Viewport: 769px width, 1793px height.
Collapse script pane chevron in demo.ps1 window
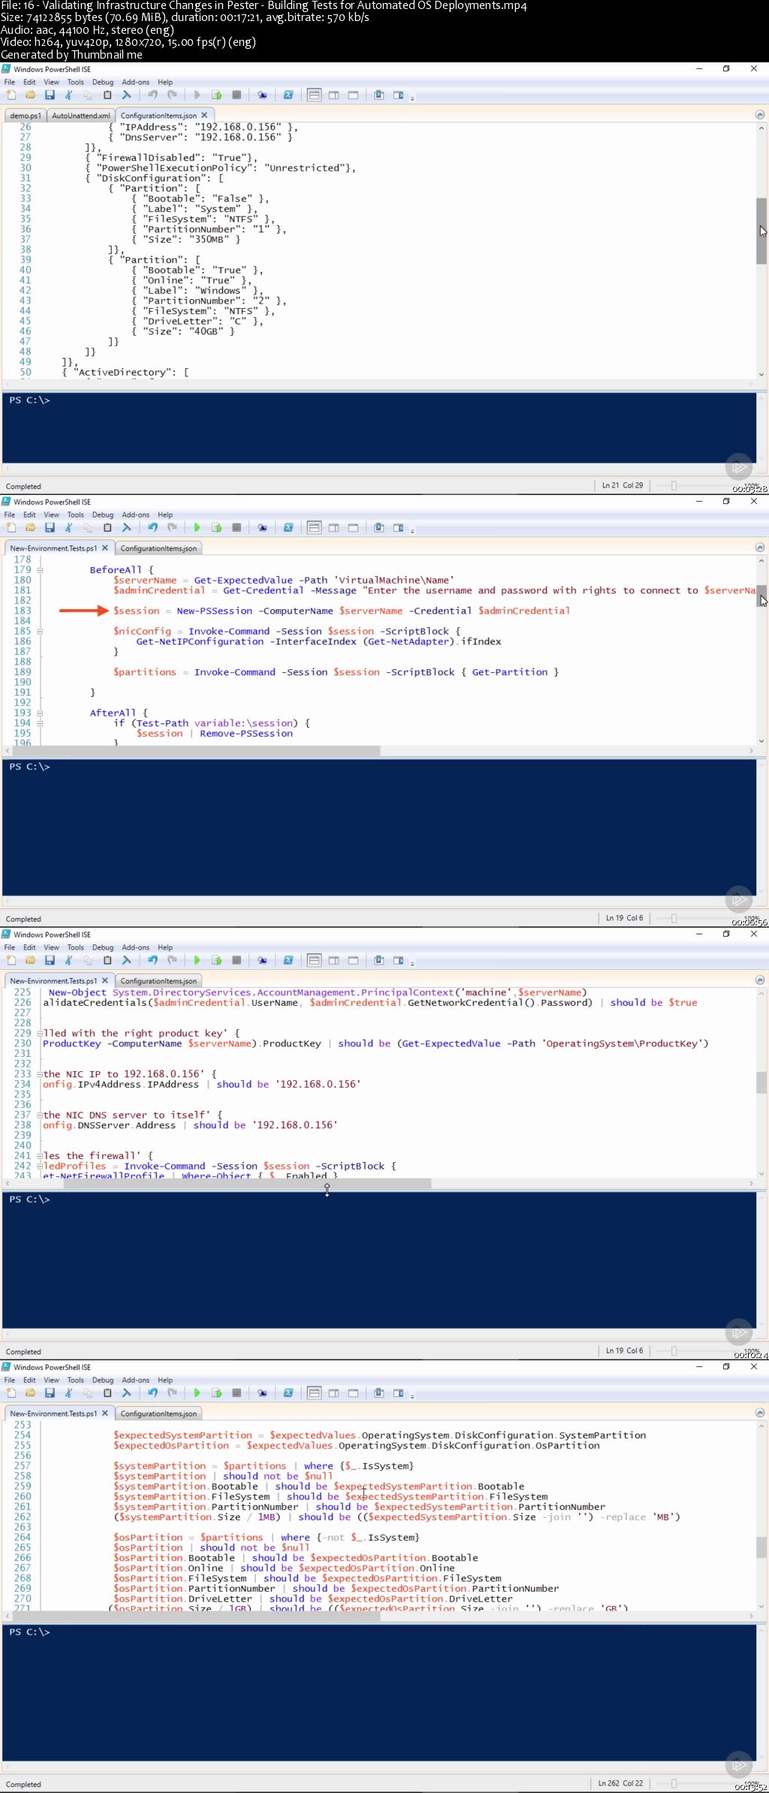759,115
